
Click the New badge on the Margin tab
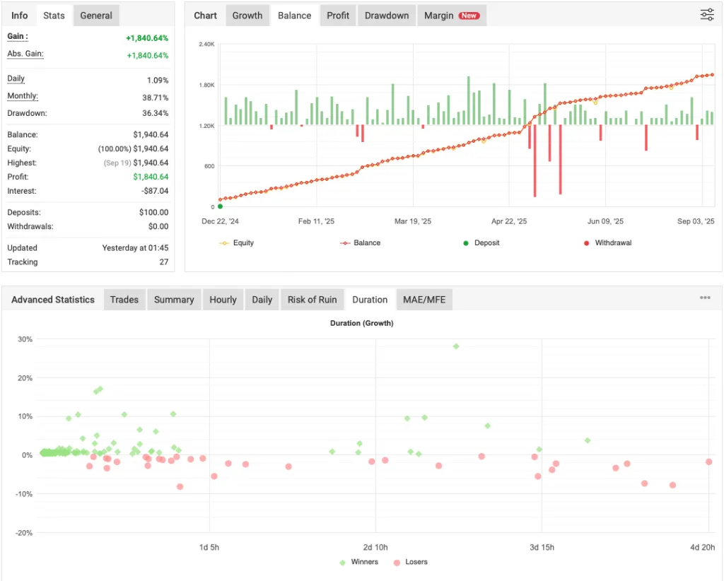pyautogui.click(x=467, y=15)
